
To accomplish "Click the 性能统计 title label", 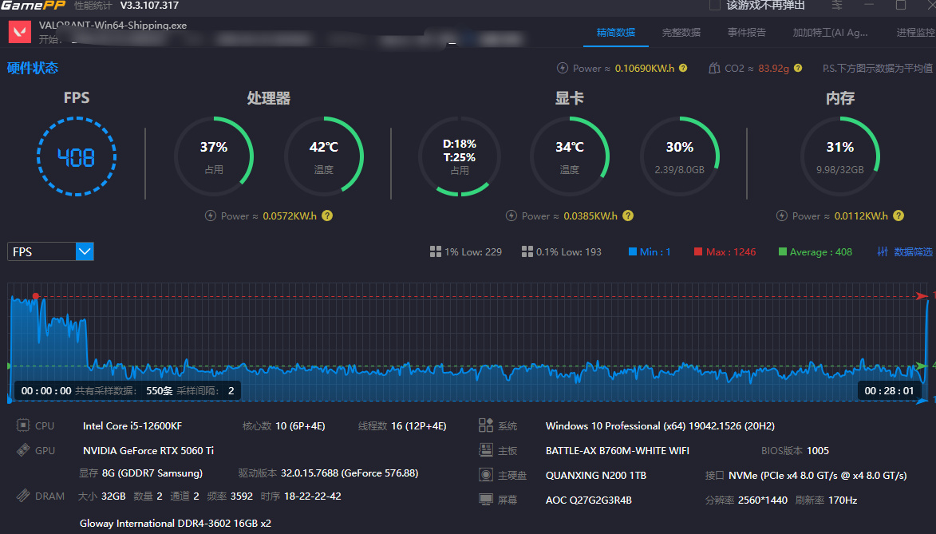I will coord(93,6).
